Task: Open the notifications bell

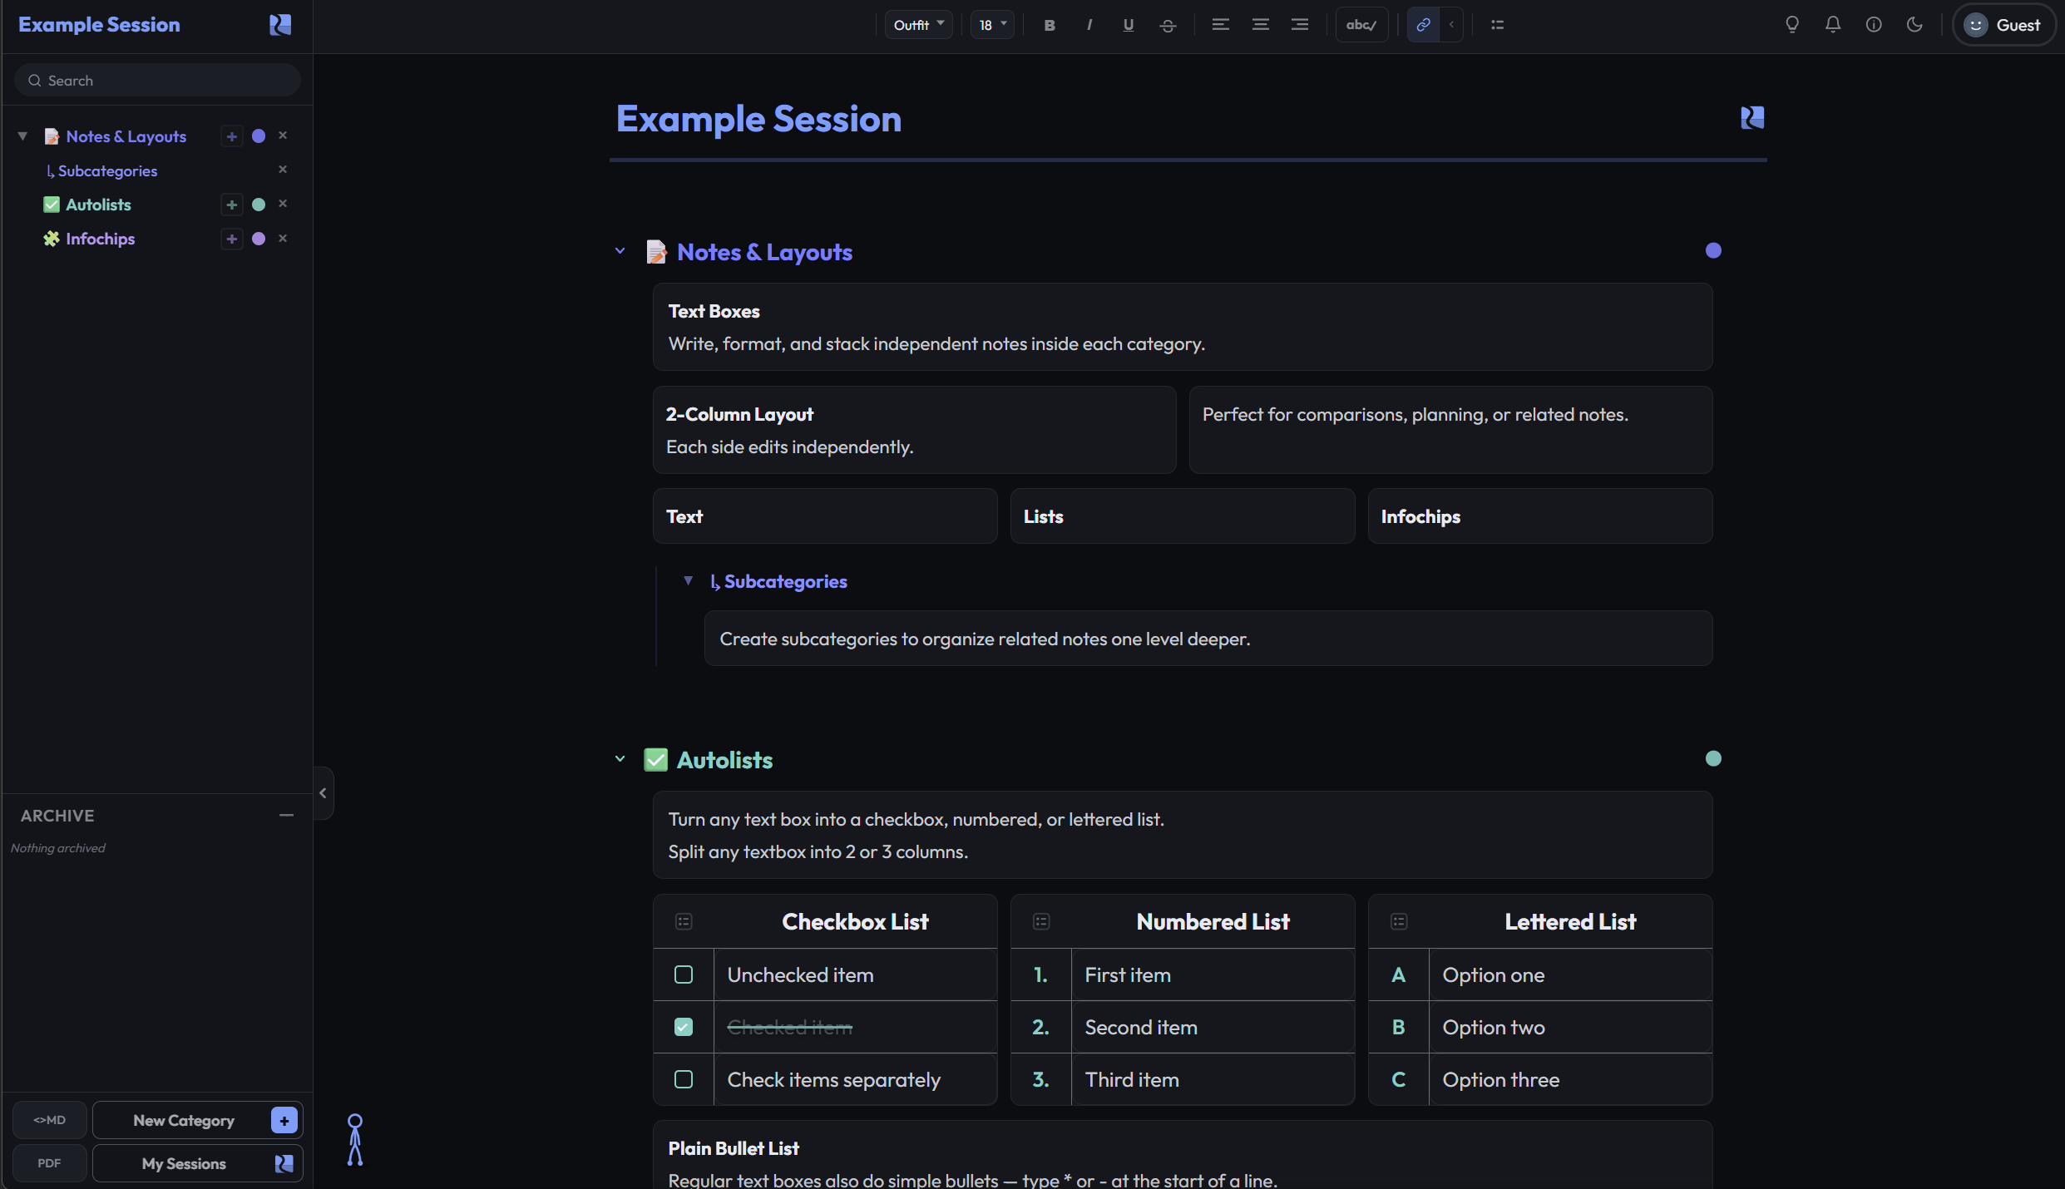Action: [1833, 25]
